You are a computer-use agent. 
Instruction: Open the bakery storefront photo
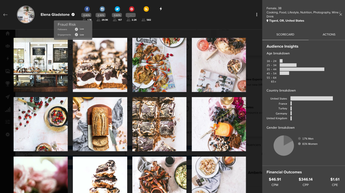click(x=41, y=65)
